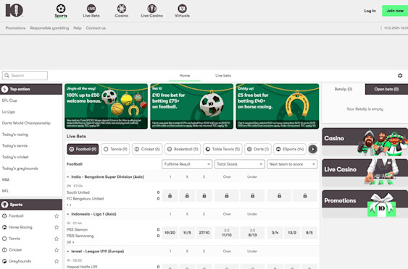Image resolution: width=408 pixels, height=269 pixels.
Task: Open the £5 free bet horse racing banner
Action: 278,106
